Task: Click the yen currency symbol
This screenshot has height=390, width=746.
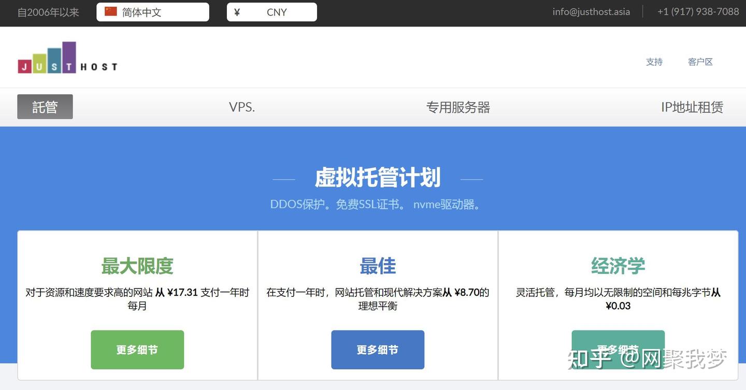Action: 237,12
